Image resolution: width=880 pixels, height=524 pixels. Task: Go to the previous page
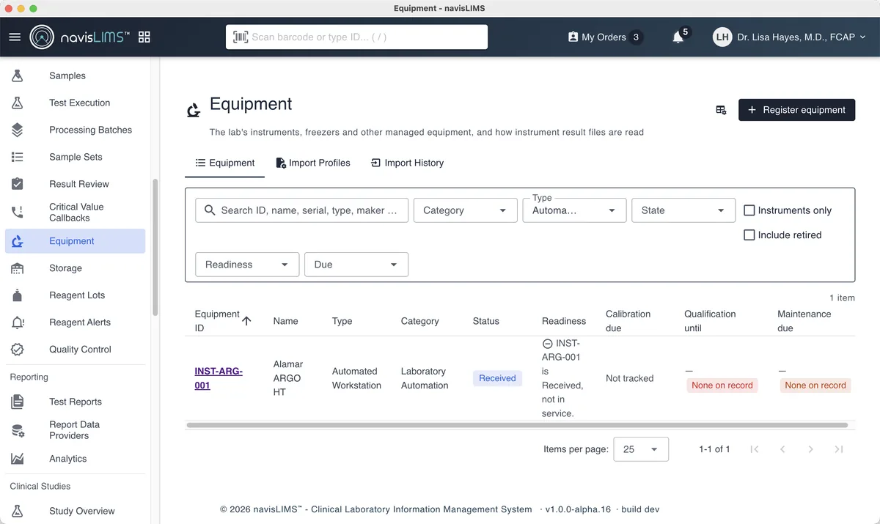pos(782,449)
